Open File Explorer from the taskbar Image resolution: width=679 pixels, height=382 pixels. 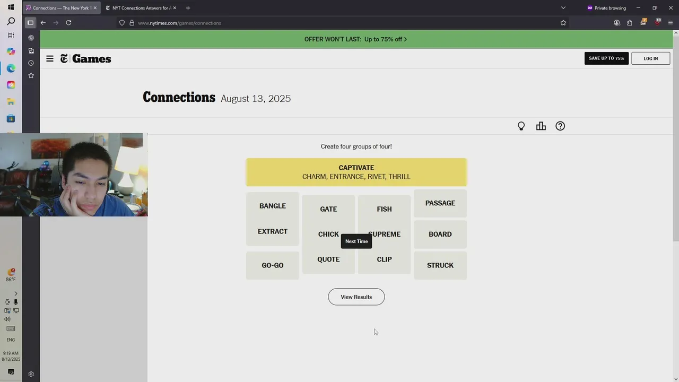pyautogui.click(x=11, y=101)
